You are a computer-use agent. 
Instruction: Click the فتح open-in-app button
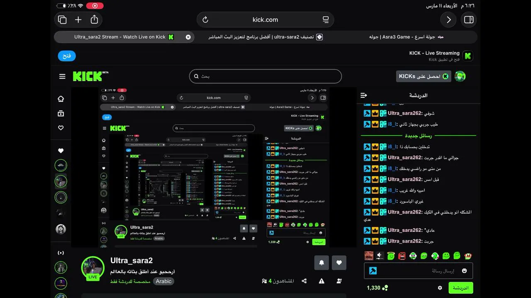click(x=67, y=56)
